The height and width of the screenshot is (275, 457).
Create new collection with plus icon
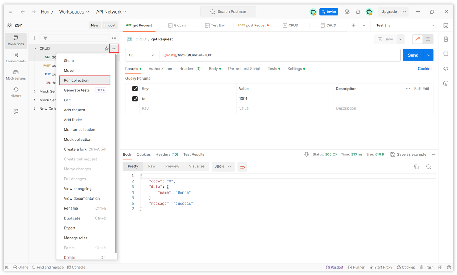coord(35,38)
